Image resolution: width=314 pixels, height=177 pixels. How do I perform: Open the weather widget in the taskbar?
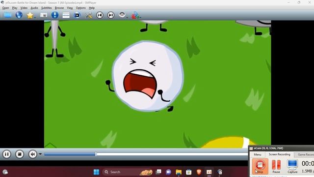(x=5, y=172)
